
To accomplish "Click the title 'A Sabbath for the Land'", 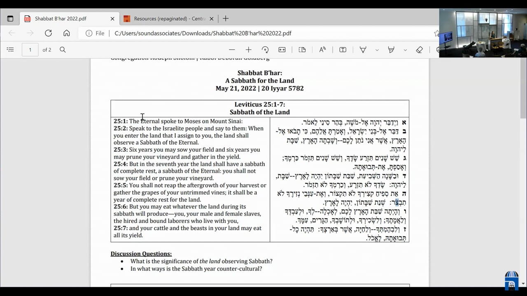I will 260,81.
